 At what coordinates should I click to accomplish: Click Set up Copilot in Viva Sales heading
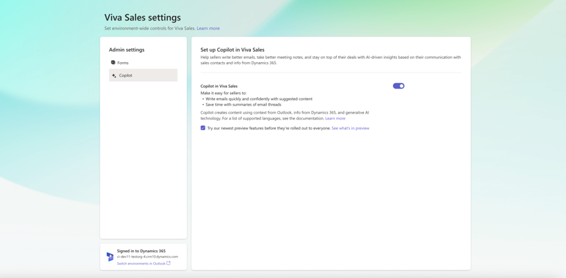pos(232,50)
